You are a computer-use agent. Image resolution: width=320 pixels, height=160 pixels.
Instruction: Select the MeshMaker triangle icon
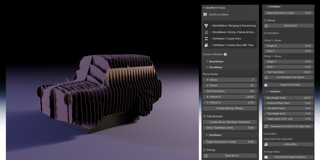(x=206, y=26)
